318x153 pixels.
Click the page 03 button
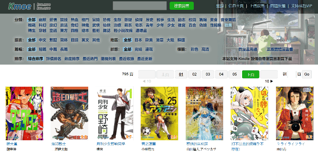pyautogui.click(x=208, y=74)
